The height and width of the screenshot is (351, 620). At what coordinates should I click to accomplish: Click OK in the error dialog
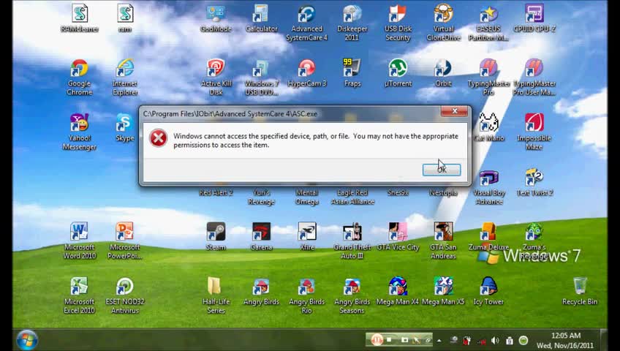(442, 170)
